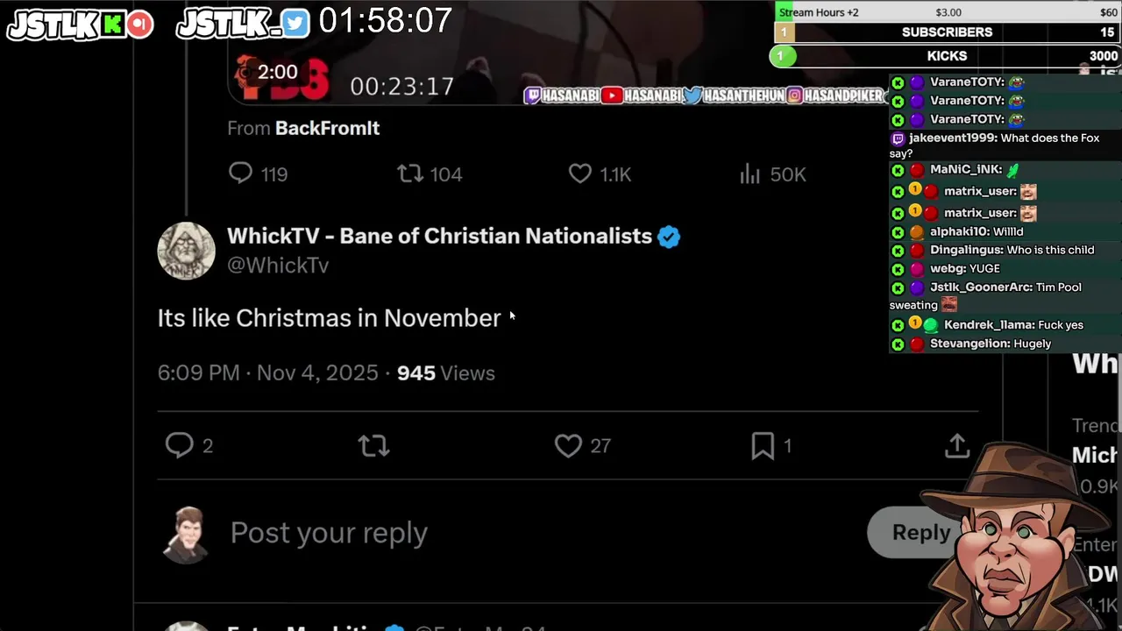Like the WhickTV tweet with 27 hearts
This screenshot has height=631, width=1122.
tap(568, 446)
